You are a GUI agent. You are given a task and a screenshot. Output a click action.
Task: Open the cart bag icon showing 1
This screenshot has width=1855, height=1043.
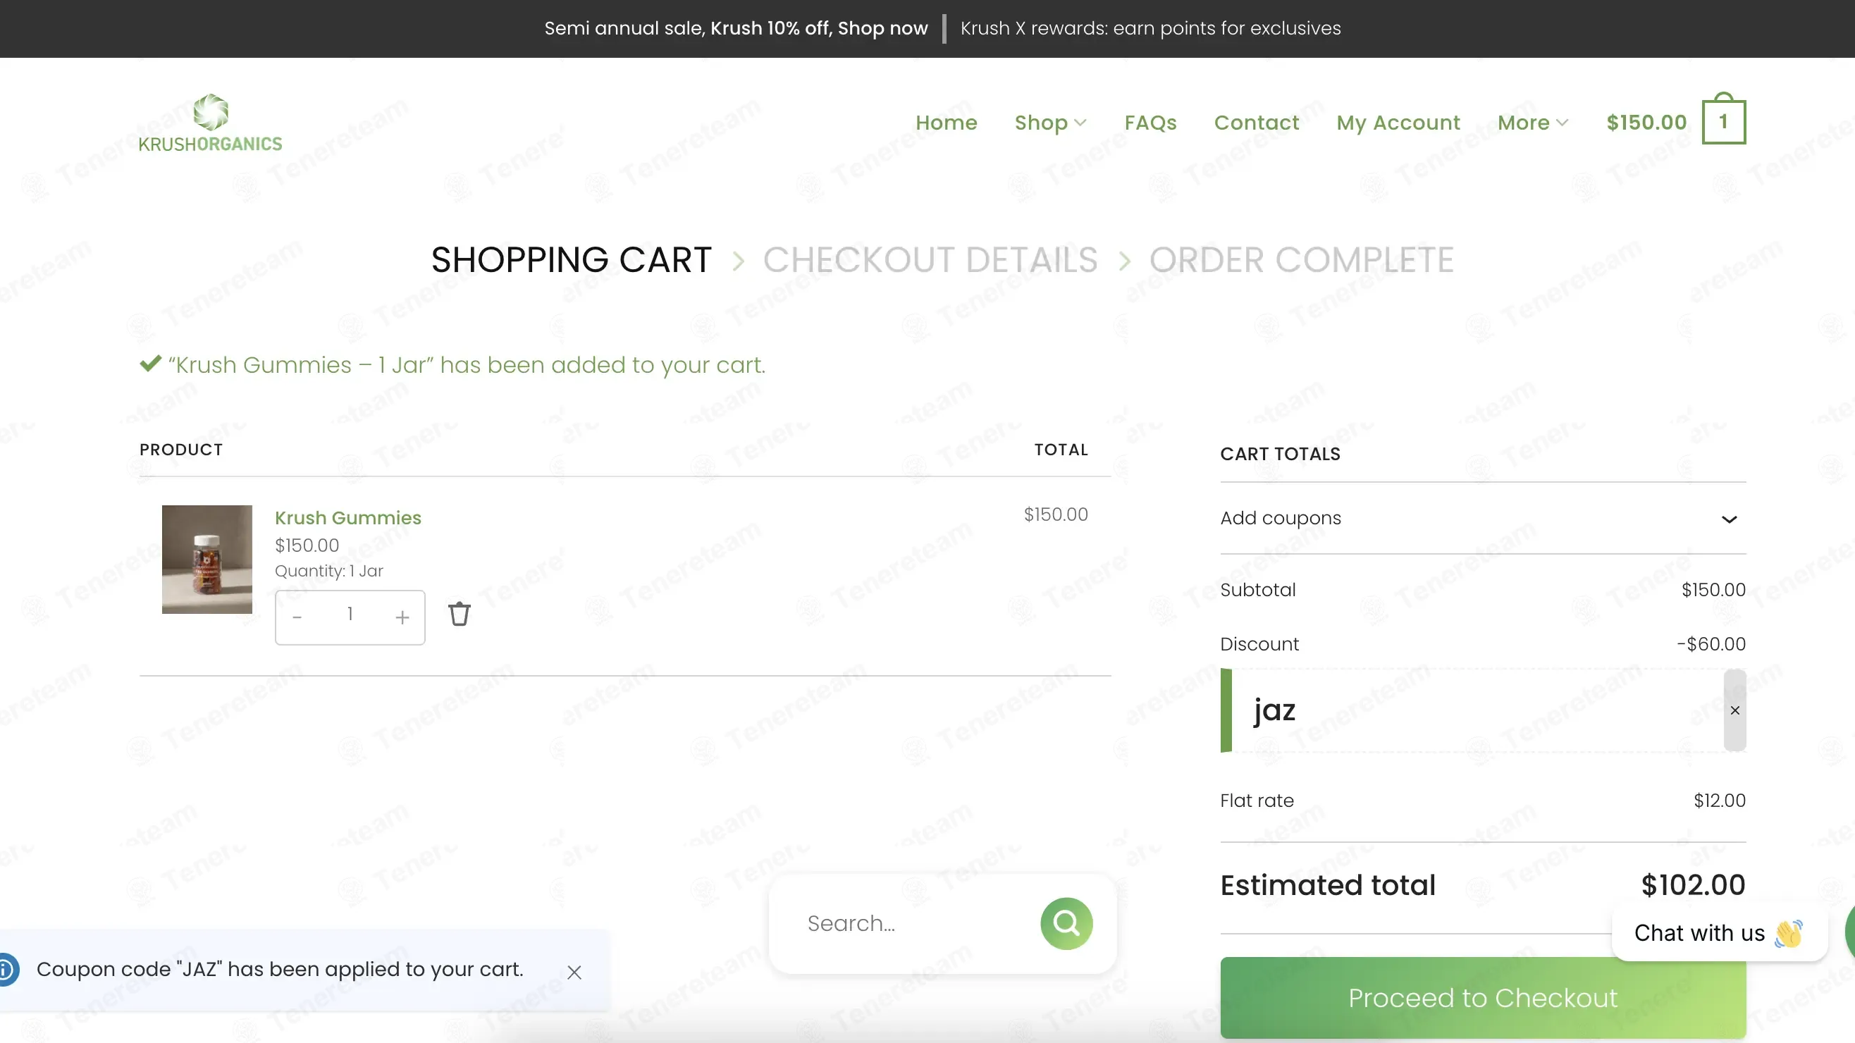(x=1723, y=120)
